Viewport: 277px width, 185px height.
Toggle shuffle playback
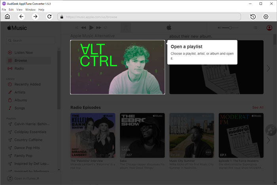[x=76, y=28]
